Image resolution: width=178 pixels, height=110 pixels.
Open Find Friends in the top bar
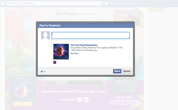(132, 4)
